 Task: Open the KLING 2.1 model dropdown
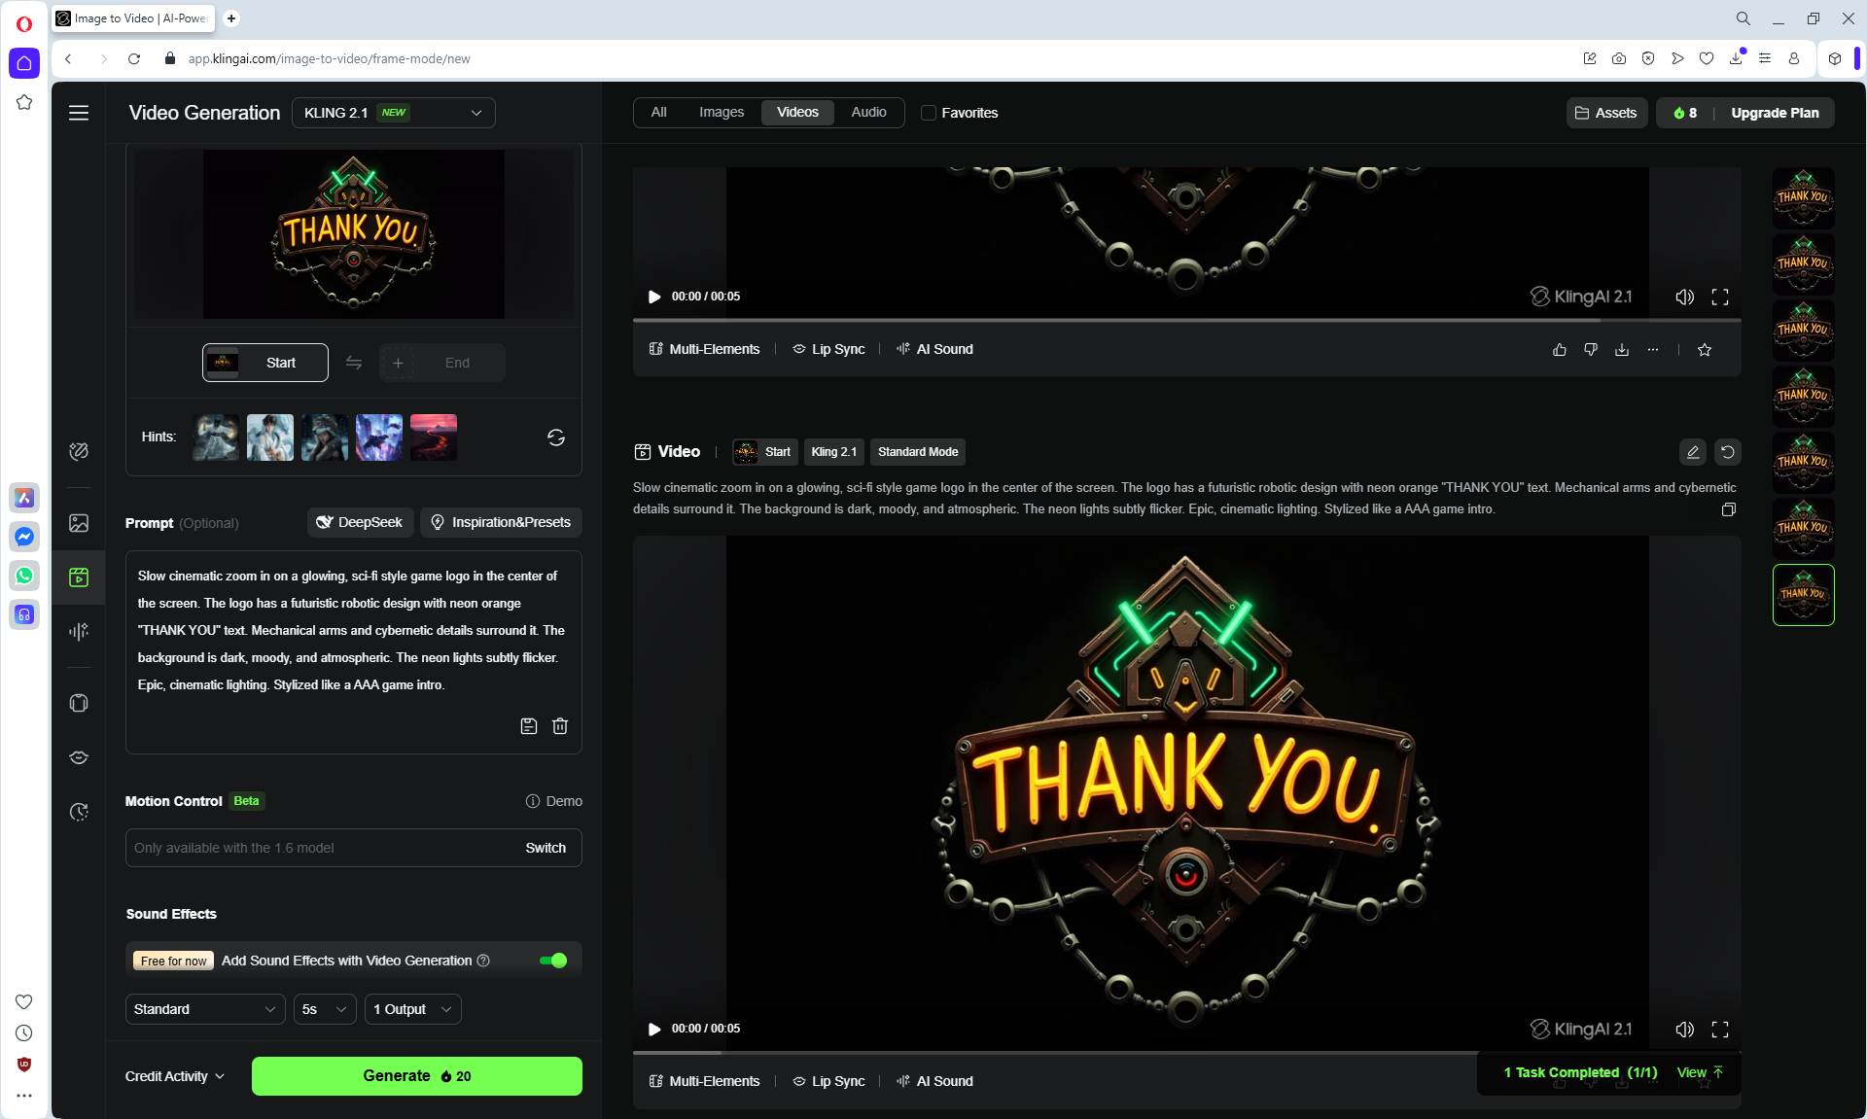click(393, 113)
